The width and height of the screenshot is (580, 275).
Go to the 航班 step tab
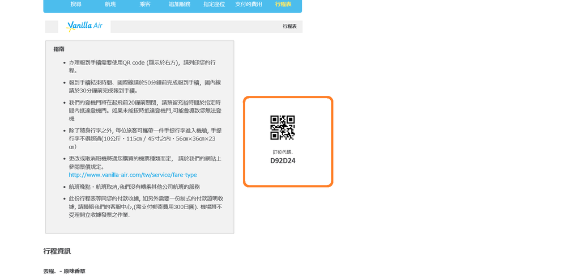(110, 5)
